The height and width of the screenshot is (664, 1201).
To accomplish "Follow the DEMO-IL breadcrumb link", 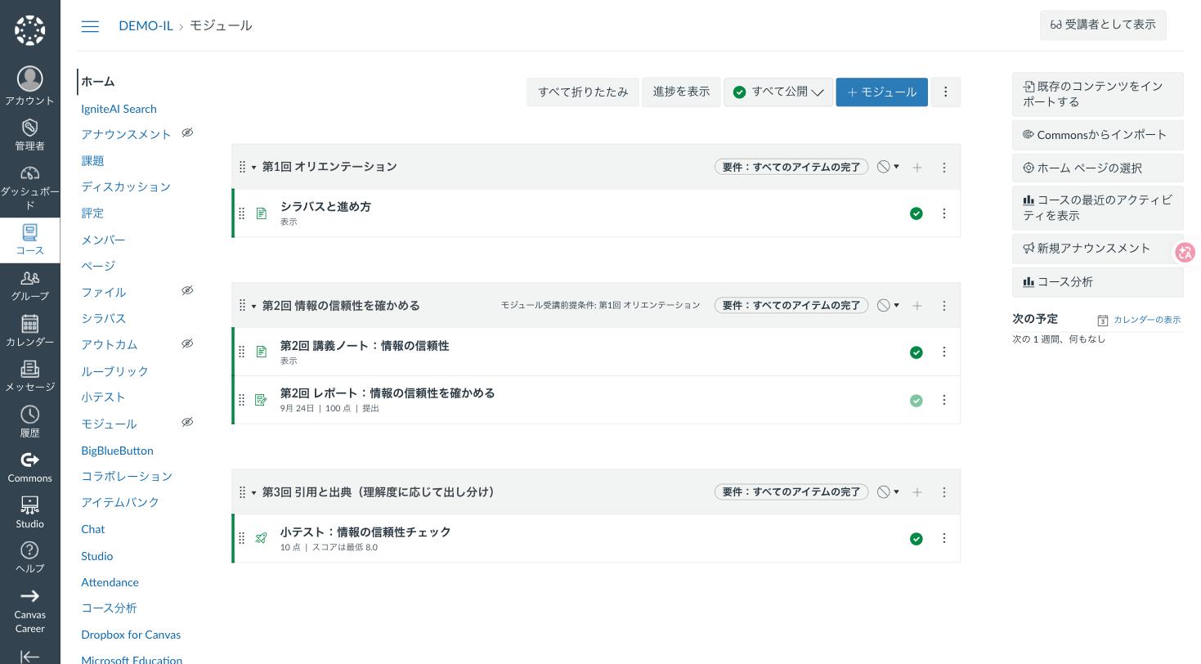I will tap(146, 26).
